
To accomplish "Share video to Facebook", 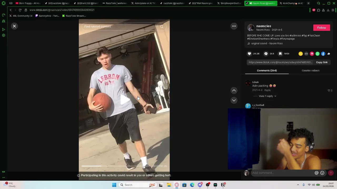I will tap(323, 54).
